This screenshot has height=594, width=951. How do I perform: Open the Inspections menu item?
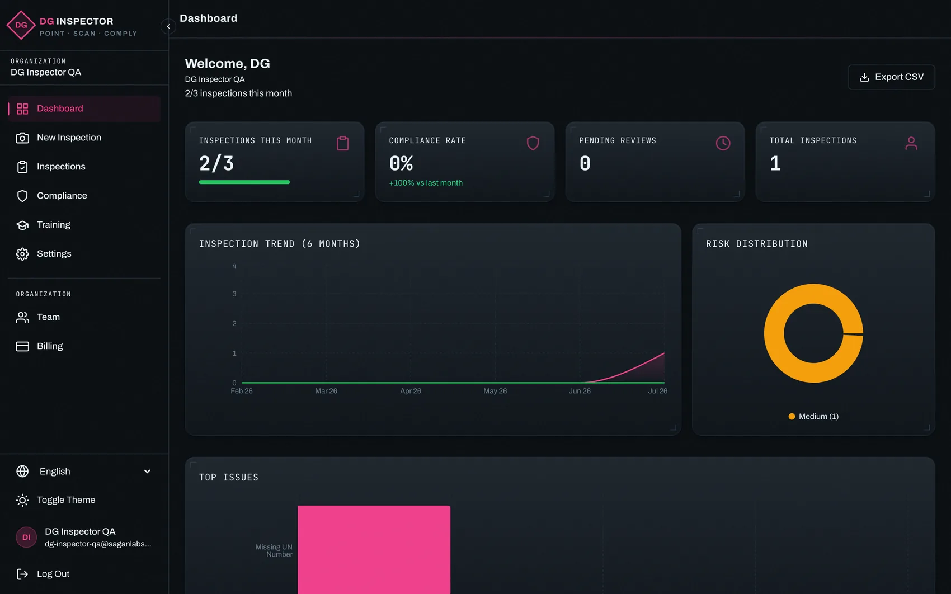click(84, 167)
